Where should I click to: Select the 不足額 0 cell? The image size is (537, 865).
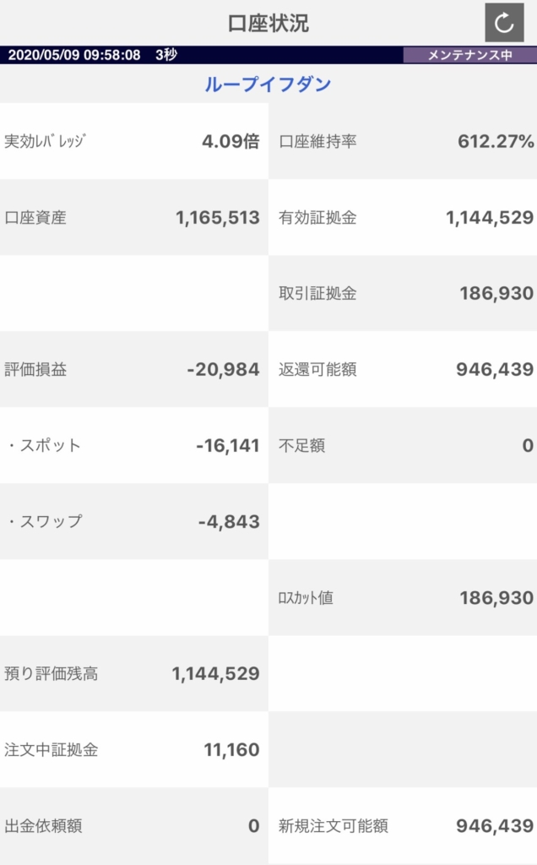(x=403, y=445)
